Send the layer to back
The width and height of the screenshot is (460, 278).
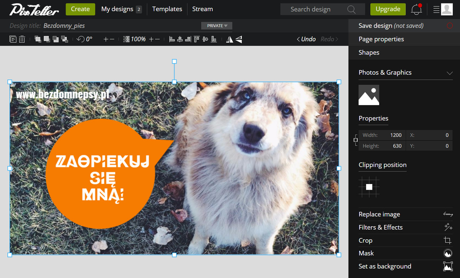click(65, 39)
